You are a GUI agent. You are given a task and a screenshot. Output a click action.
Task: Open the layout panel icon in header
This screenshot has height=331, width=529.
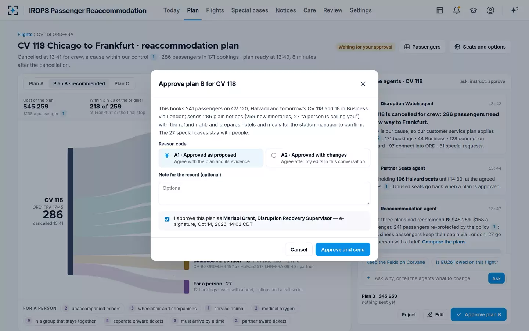tap(440, 10)
